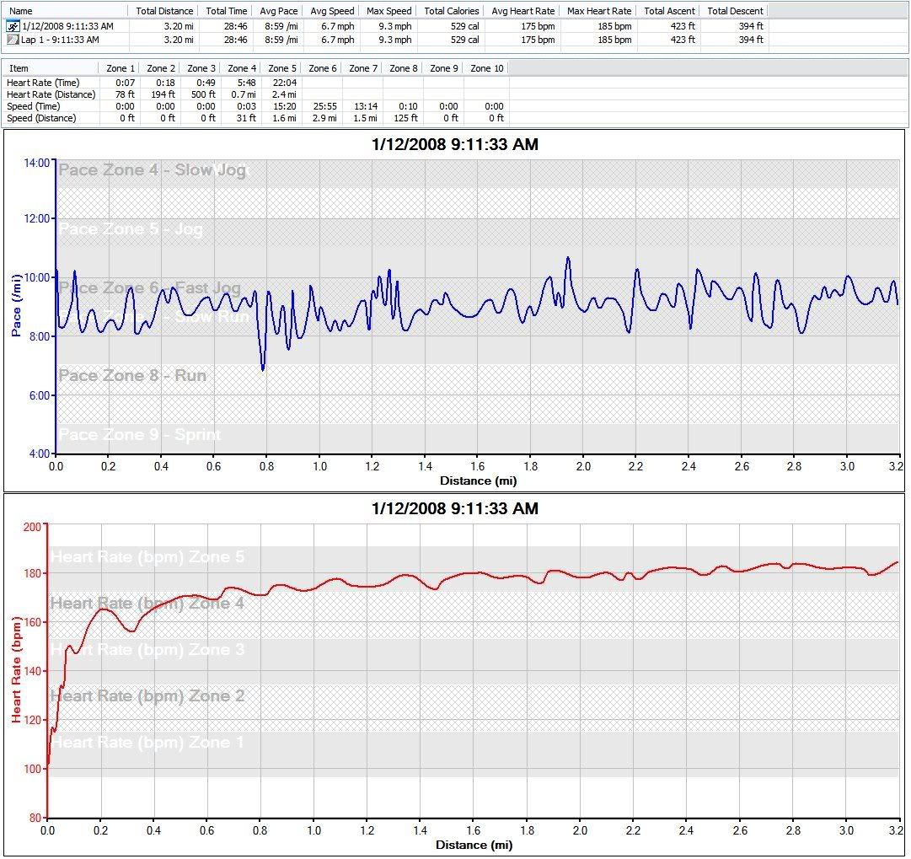
Task: Click the Total Calories column header
Action: (x=452, y=11)
